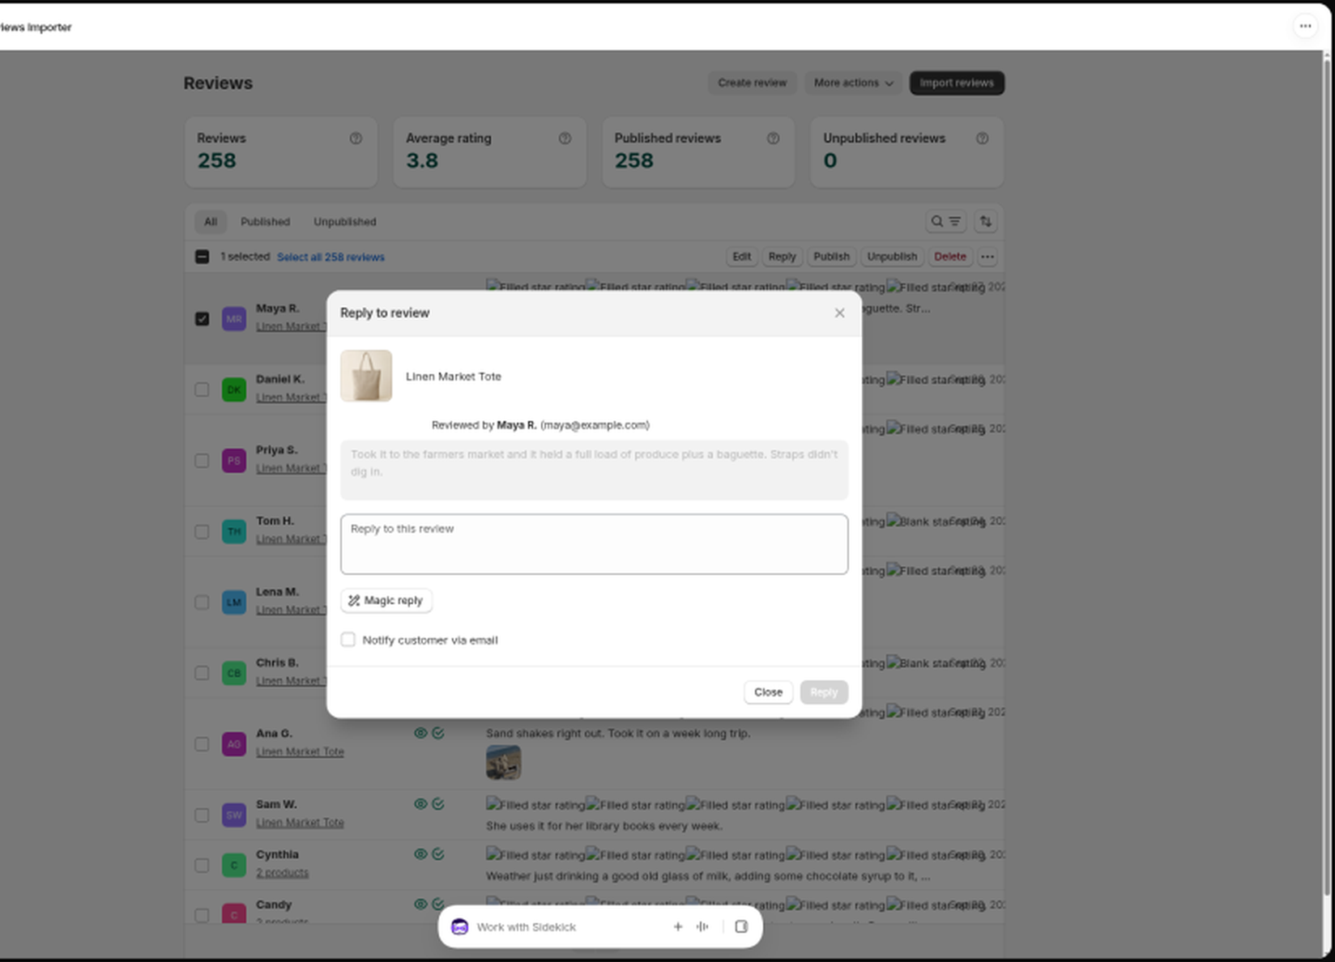Image resolution: width=1335 pixels, height=962 pixels.
Task: Click Select all 258 reviews link
Action: pos(331,258)
